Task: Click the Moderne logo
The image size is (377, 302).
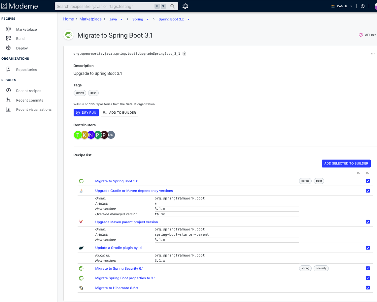Action: point(19,6)
